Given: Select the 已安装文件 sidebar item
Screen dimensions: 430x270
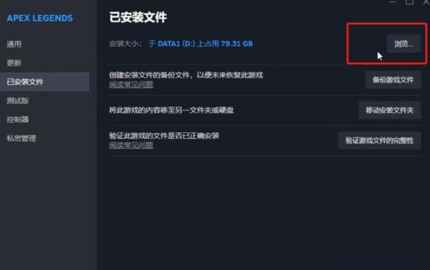Looking at the screenshot, I should pyautogui.click(x=44, y=82).
